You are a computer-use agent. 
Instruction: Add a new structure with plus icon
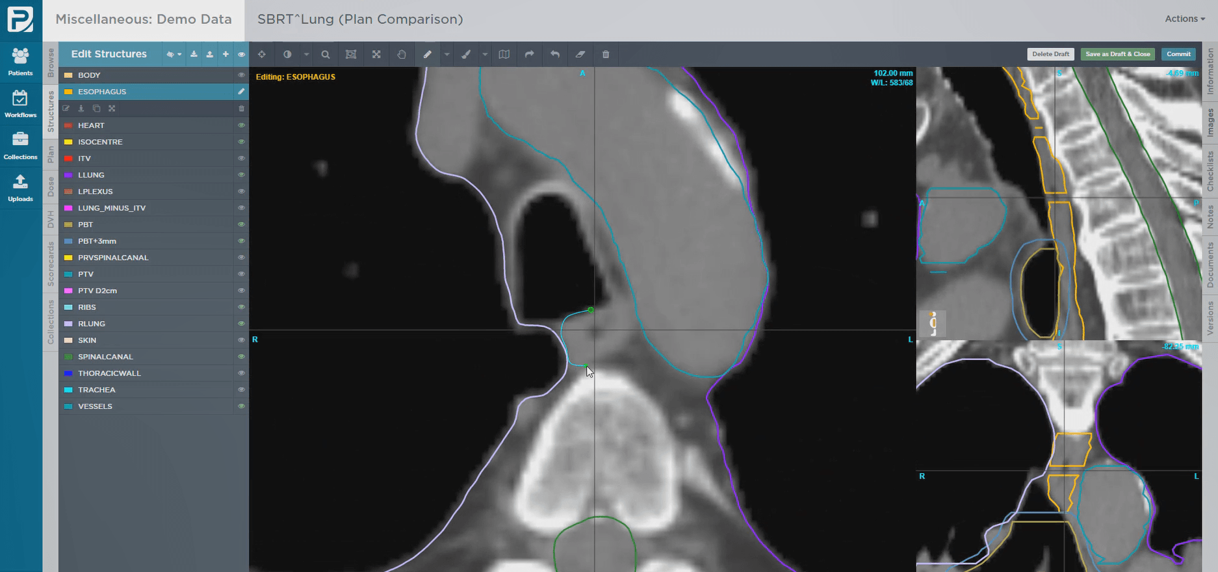[x=226, y=55]
